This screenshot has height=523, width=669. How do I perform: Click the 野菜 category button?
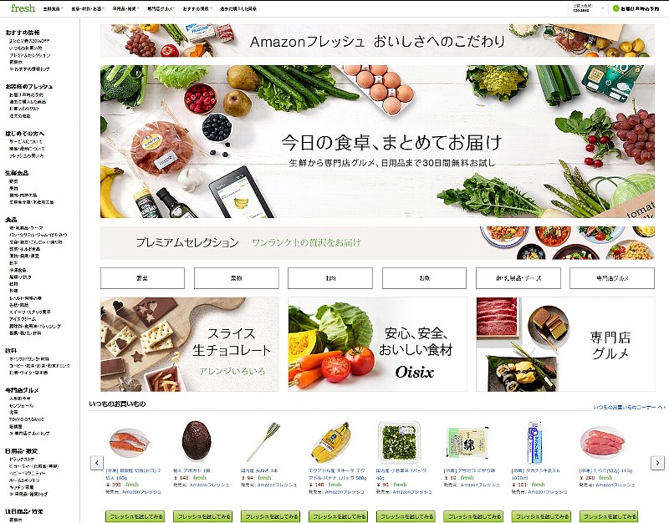[x=142, y=278]
